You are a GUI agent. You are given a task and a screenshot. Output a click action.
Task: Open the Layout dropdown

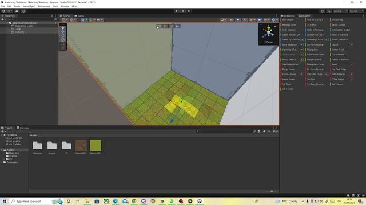pyautogui.click(x=357, y=11)
